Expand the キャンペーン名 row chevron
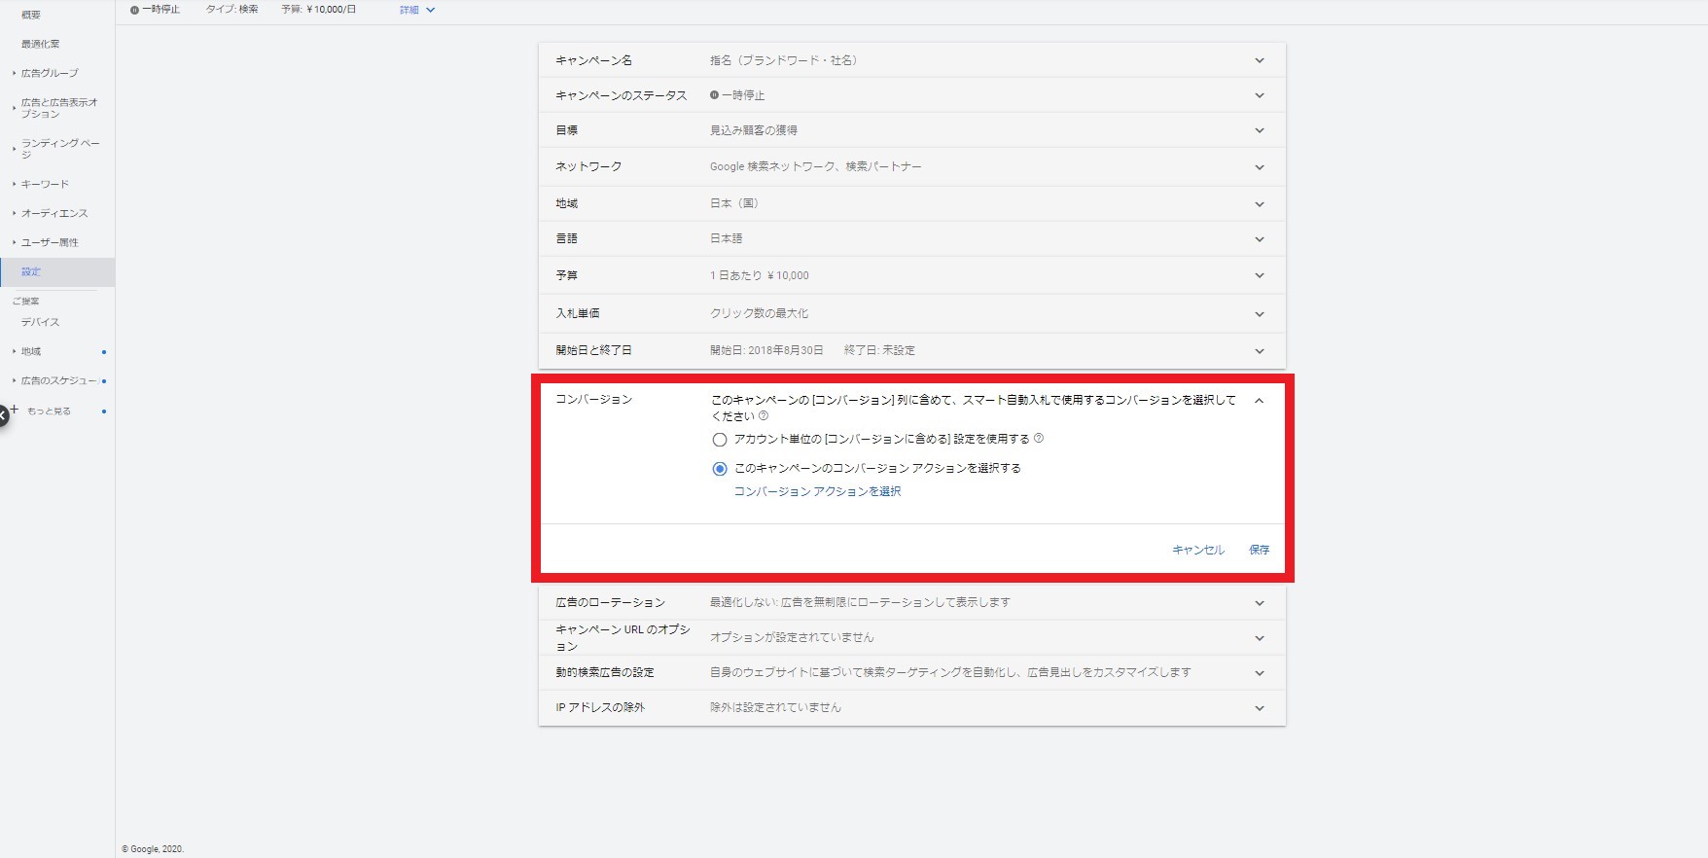 click(x=1260, y=60)
